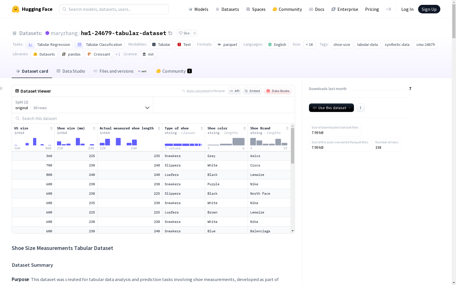Open the Enterprise navigation item
456x285 pixels.
click(345, 9)
